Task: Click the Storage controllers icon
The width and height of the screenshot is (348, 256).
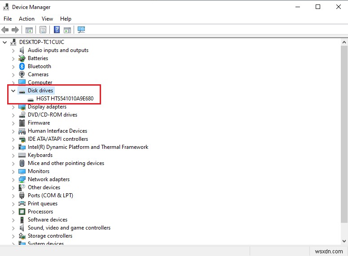Action: [x=22, y=236]
